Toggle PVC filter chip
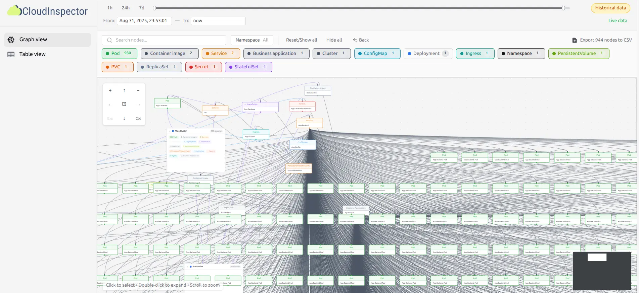This screenshot has width=639, height=293. click(x=118, y=67)
